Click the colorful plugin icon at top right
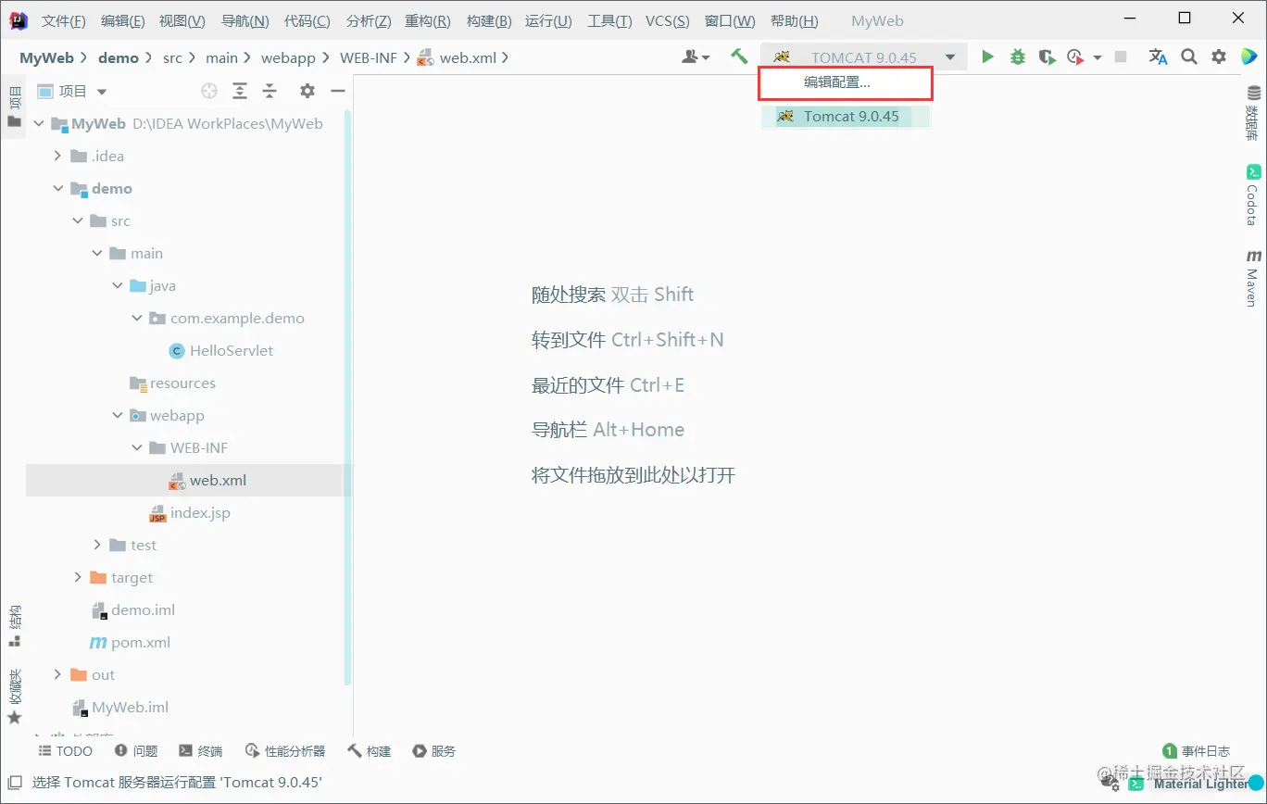1267x804 pixels. 1248,57
